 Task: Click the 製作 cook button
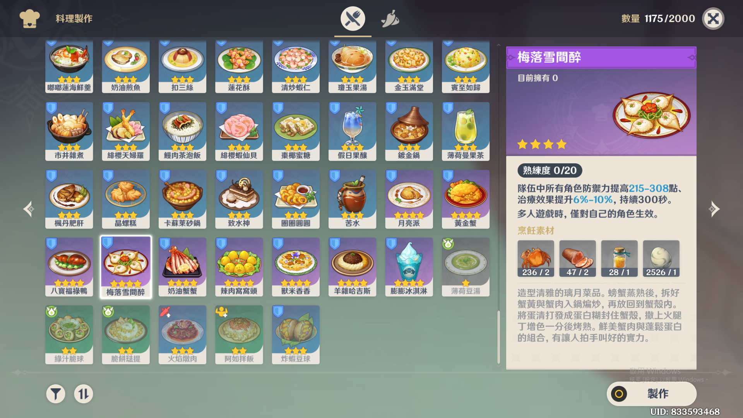tap(652, 394)
